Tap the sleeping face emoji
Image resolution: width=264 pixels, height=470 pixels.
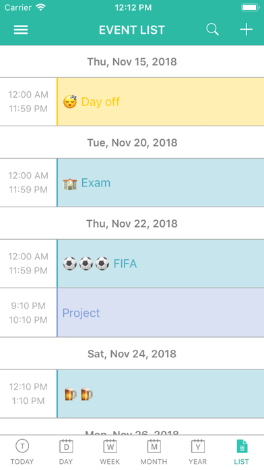70,101
